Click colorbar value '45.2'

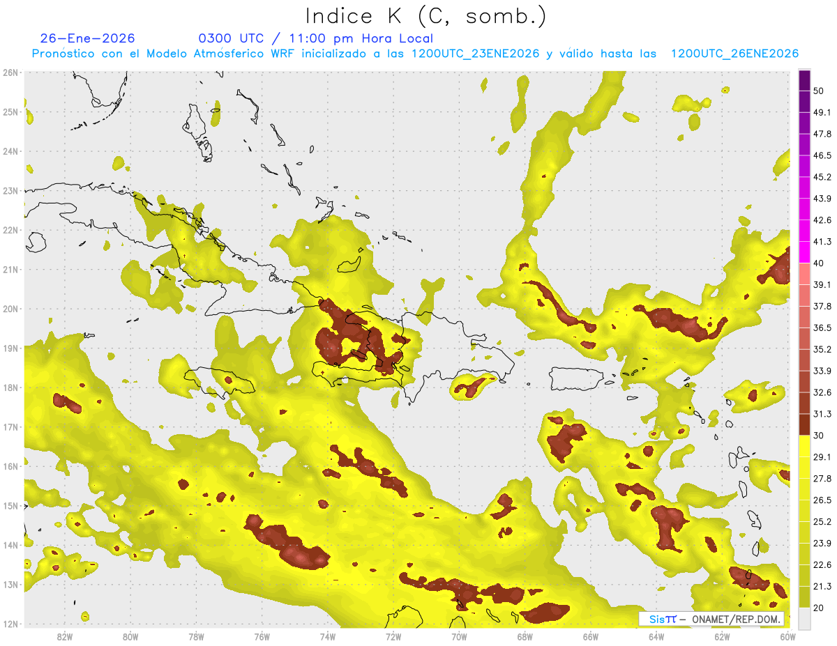(x=822, y=177)
